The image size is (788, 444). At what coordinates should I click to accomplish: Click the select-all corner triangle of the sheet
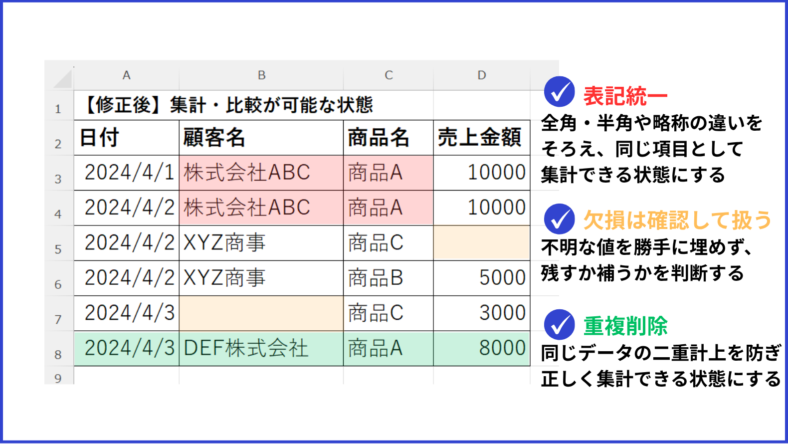(63, 79)
